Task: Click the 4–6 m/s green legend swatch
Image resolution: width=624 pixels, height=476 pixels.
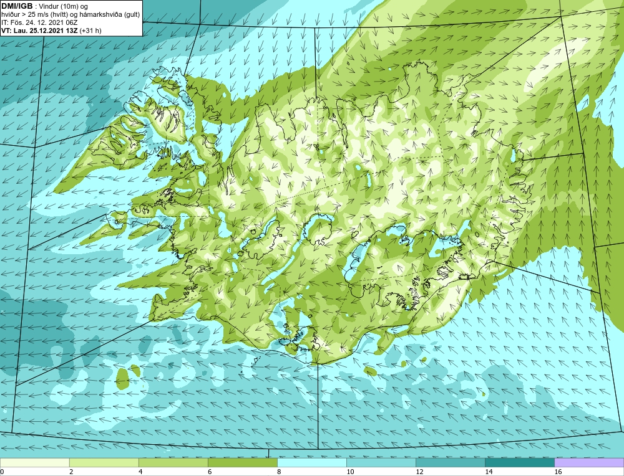Action: 173,462
